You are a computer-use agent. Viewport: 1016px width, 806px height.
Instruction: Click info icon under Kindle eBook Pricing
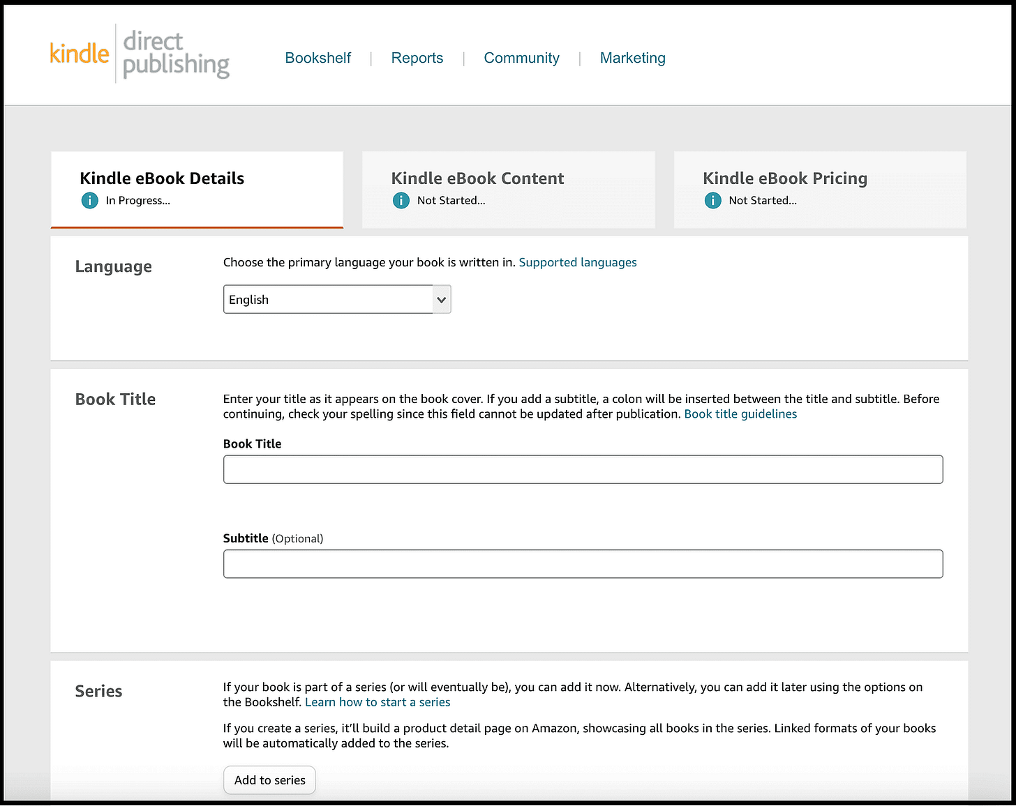[712, 201]
